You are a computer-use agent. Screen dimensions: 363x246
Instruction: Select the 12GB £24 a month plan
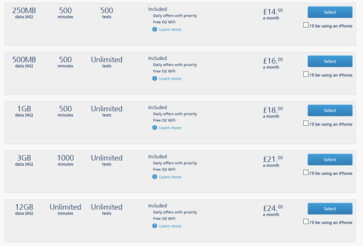tap(330, 209)
